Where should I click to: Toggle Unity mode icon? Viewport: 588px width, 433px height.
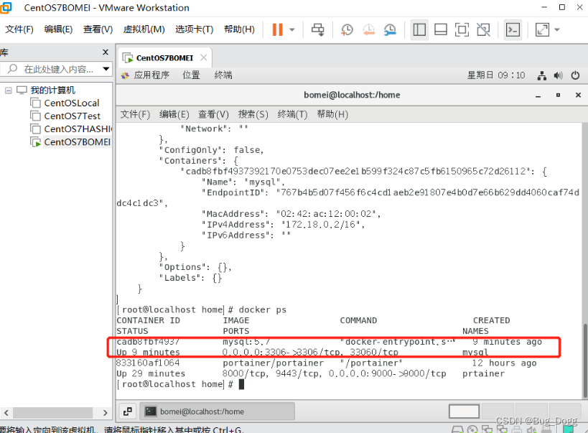(483, 29)
